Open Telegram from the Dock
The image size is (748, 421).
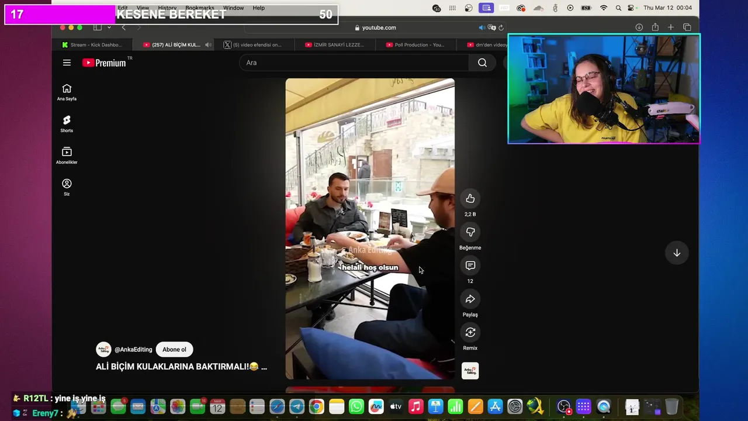click(x=297, y=406)
